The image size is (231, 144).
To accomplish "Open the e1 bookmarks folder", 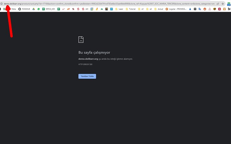I will pyautogui.click(x=141, y=9).
